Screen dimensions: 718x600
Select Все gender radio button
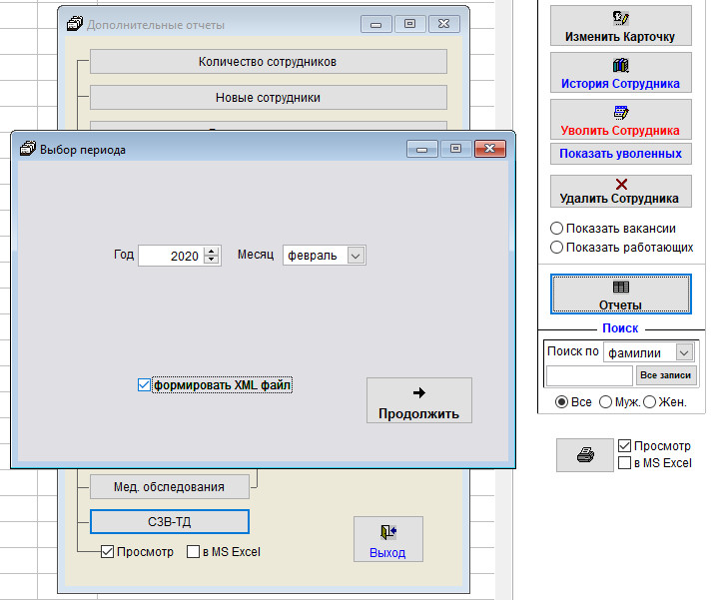[x=561, y=402]
